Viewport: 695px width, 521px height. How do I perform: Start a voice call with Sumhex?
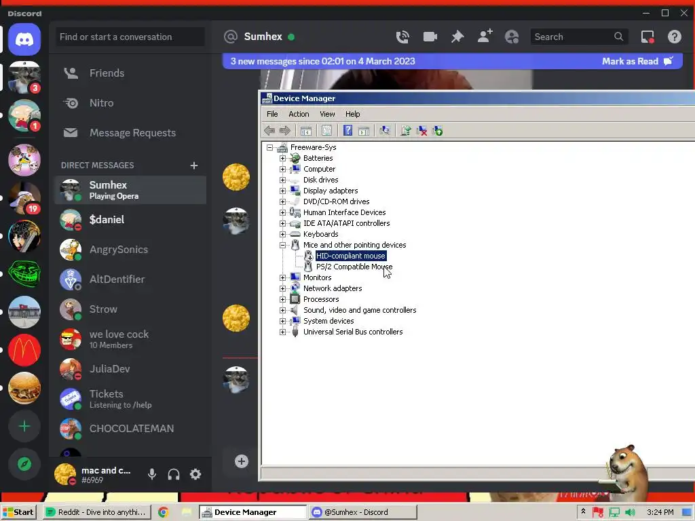click(x=402, y=37)
